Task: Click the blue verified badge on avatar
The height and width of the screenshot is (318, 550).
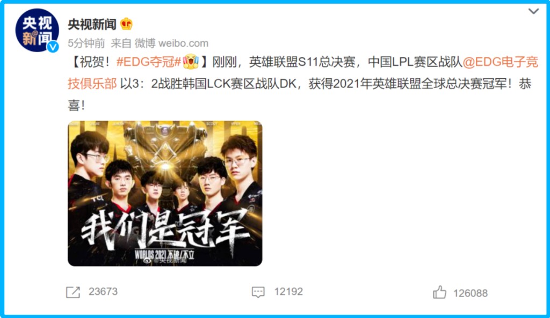Action: point(53,47)
